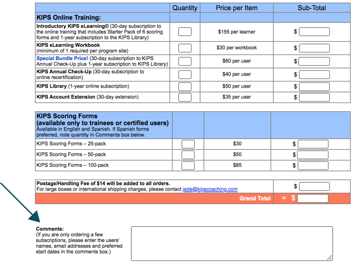Click sub-total field for KIPS Annual Check-Up

click(x=314, y=75)
